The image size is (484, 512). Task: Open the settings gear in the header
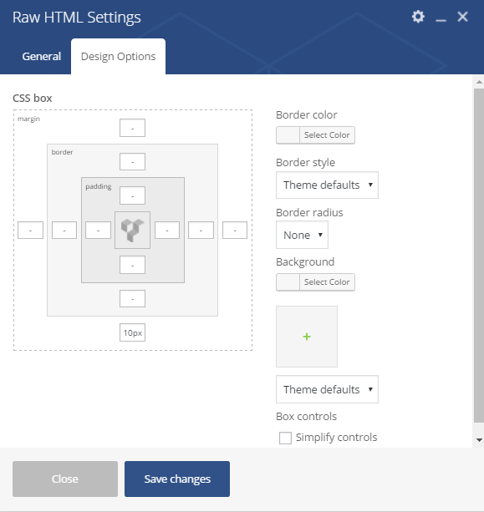pos(418,17)
